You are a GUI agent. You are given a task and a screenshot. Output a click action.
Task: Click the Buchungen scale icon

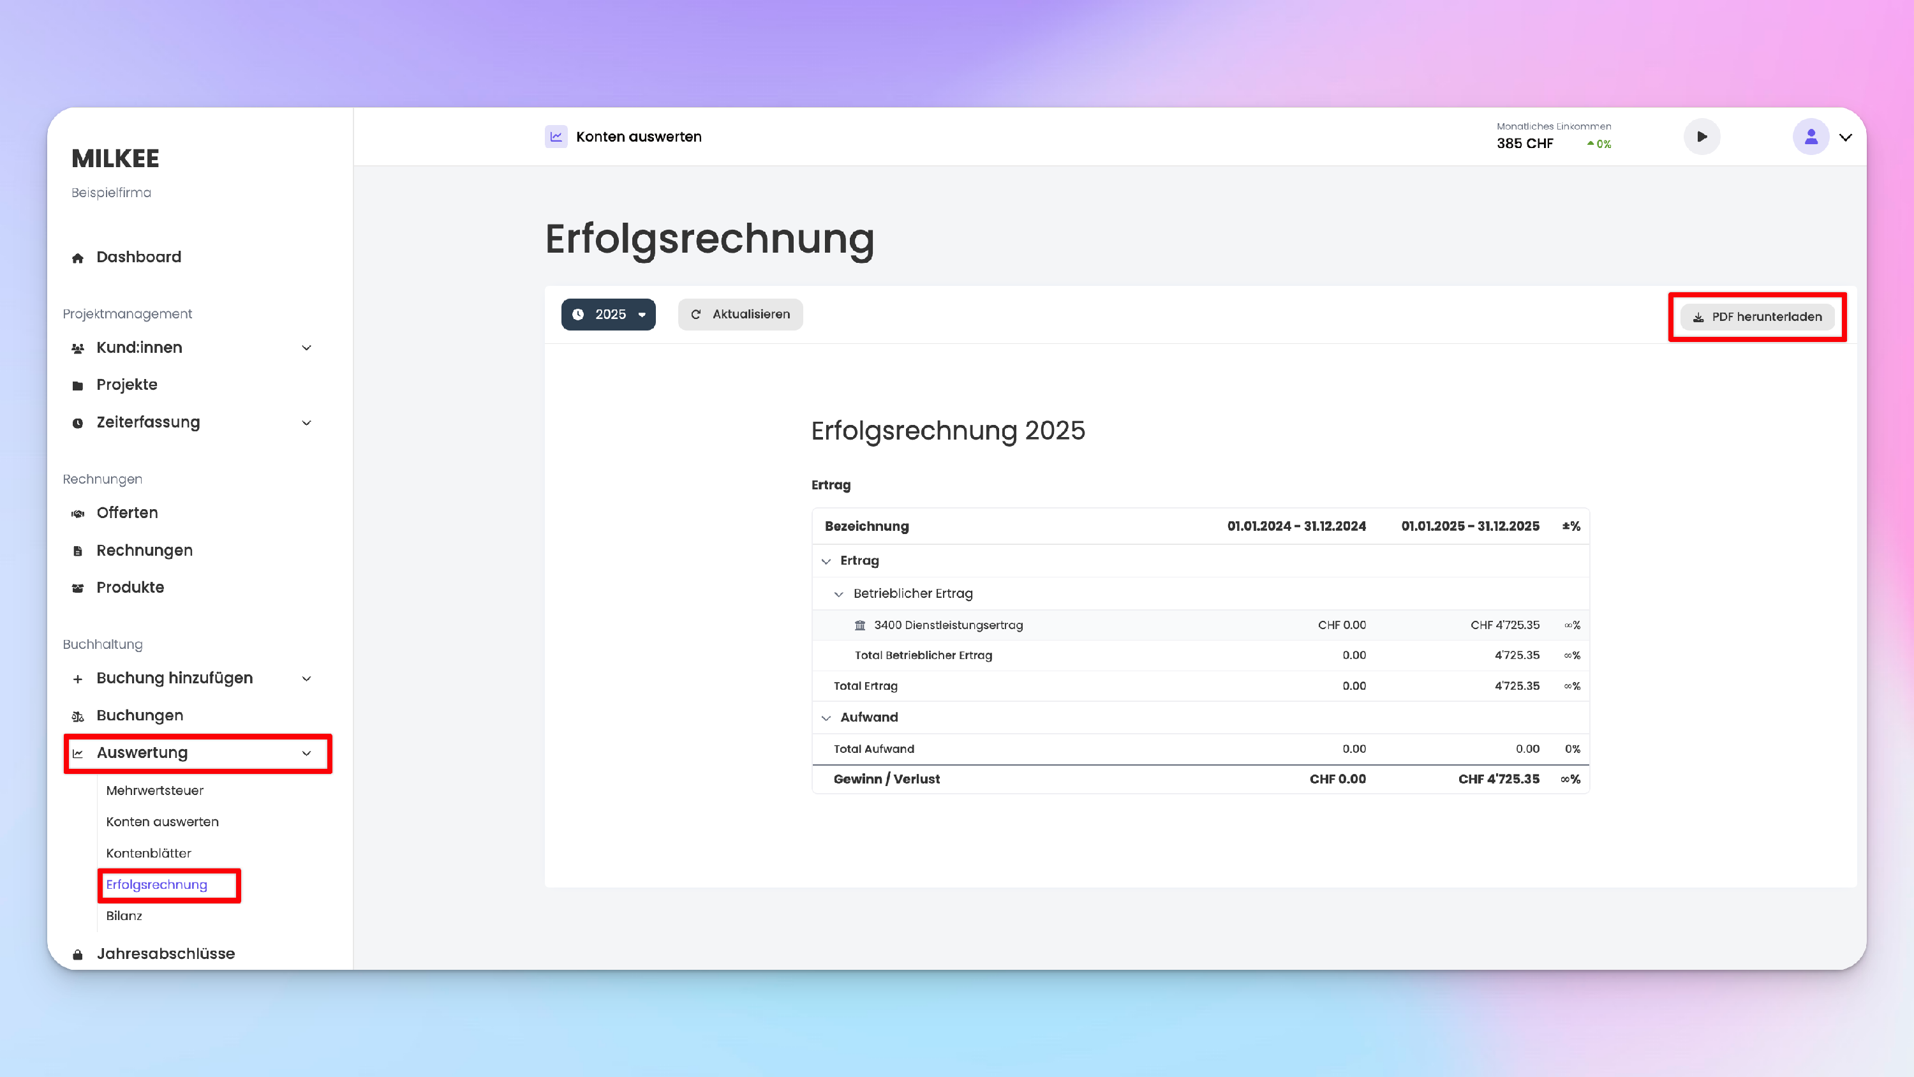coord(77,717)
